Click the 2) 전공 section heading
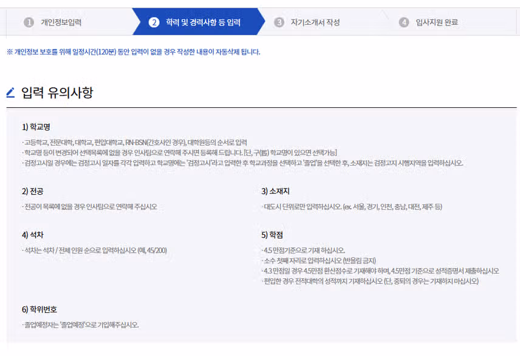Screen dimensions: 520x356 point(33,191)
